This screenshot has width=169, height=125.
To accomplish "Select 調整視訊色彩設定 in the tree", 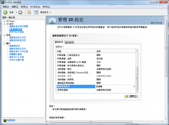I will tap(18, 38).
